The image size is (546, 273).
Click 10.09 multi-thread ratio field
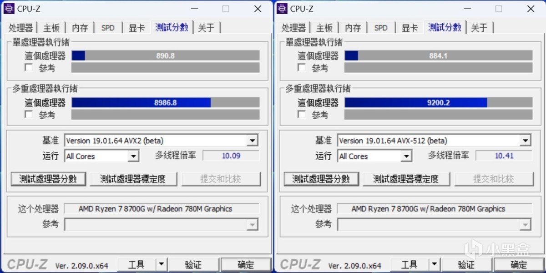[x=231, y=156]
